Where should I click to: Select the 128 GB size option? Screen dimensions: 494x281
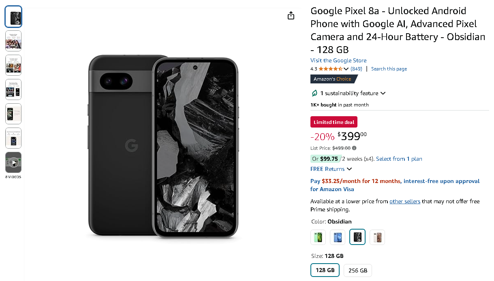[x=325, y=270]
